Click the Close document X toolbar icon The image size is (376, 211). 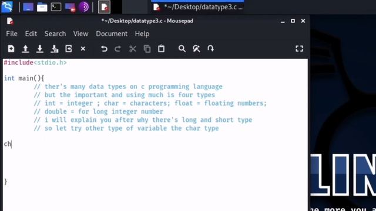pos(83,49)
